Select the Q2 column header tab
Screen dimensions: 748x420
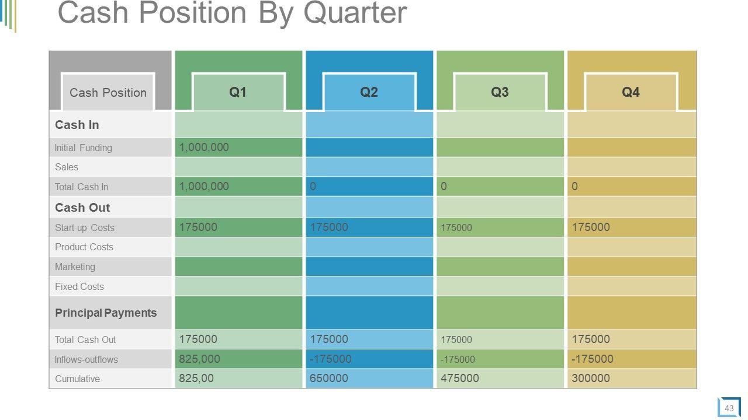[x=369, y=92]
